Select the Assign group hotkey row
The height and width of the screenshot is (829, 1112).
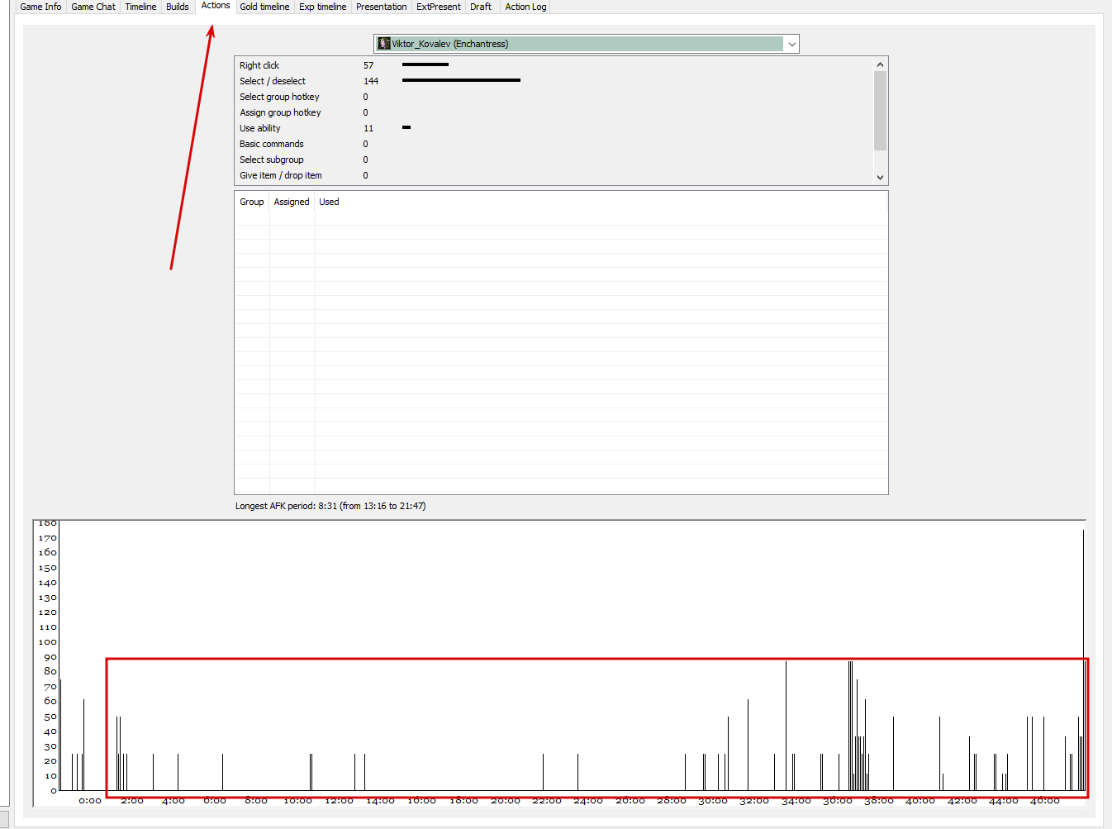point(554,112)
